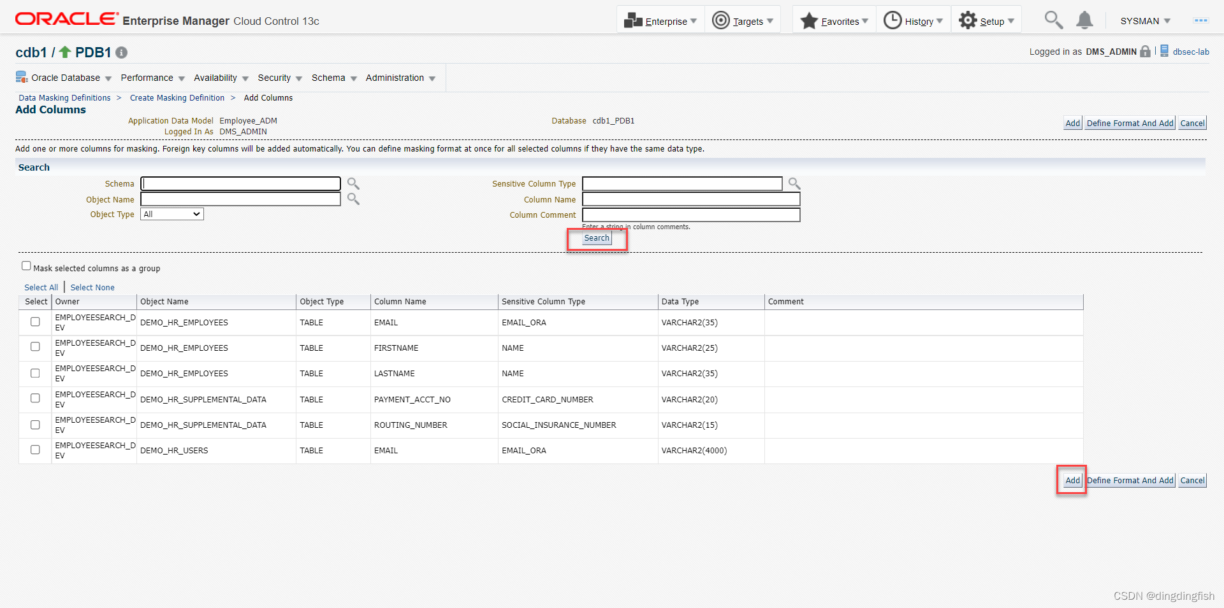Image resolution: width=1224 pixels, height=608 pixels.
Task: Open the notifications bell icon
Action: pos(1084,20)
